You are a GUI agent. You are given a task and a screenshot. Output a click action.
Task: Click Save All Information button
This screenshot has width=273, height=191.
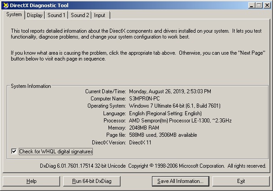(181, 181)
